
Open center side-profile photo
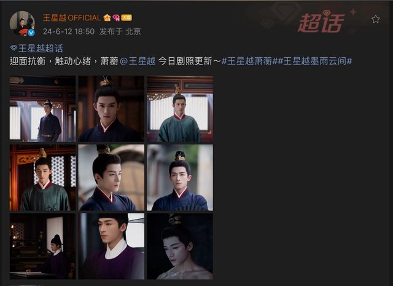coord(111,178)
